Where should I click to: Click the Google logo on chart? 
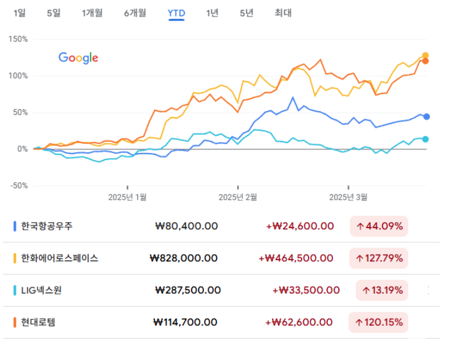point(78,58)
